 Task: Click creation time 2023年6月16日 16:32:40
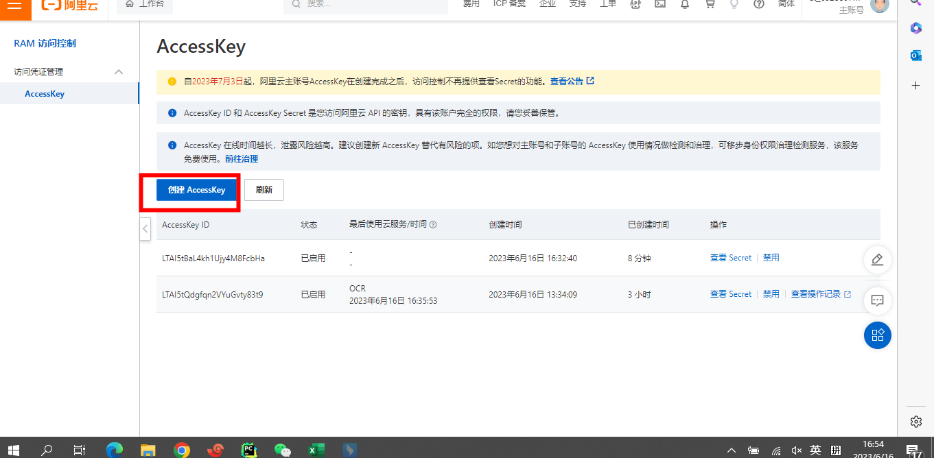coord(533,258)
